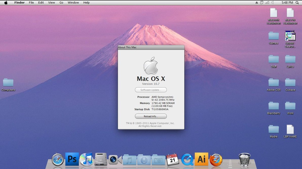This screenshot has height=169, width=302.
Task: Open Firefox in the dock
Action: [x=216, y=159]
